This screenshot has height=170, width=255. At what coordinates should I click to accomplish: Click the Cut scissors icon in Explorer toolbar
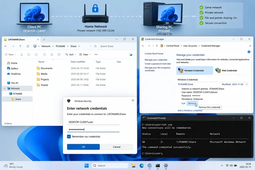[x=21, y=54]
